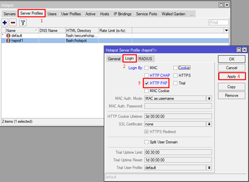Click the Find search field
The height and width of the screenshot is (182, 249).
pos(219,22)
